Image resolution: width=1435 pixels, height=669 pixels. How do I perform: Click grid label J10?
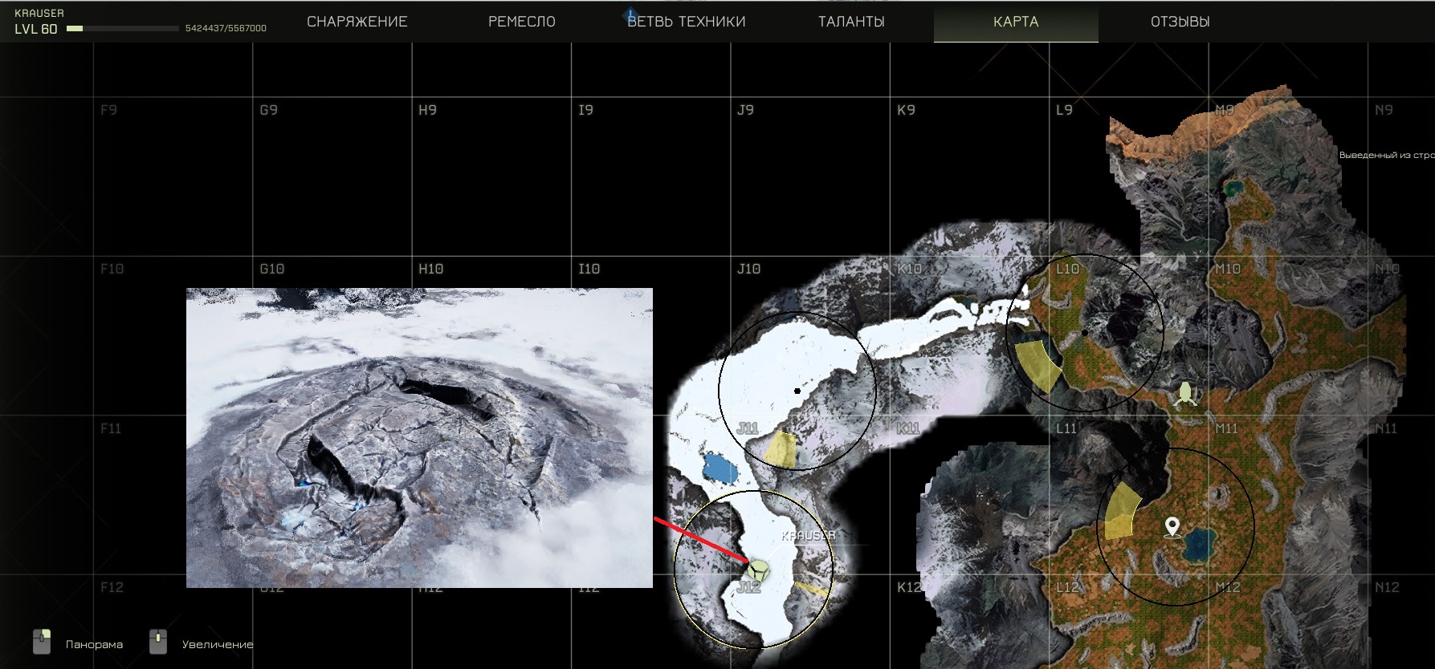pos(749,269)
